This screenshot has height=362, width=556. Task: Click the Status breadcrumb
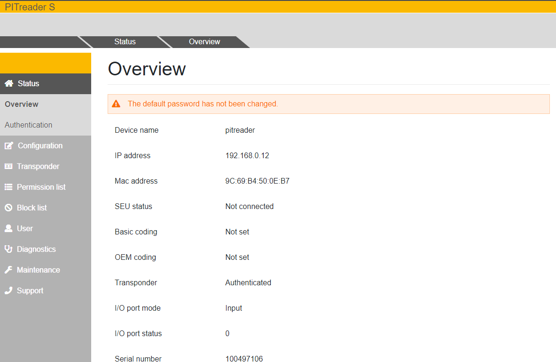point(125,41)
